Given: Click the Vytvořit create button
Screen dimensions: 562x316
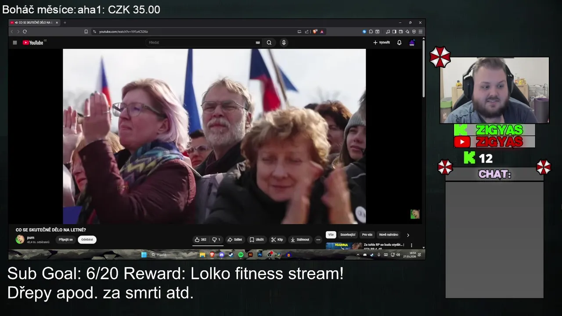Looking at the screenshot, I should coord(382,43).
